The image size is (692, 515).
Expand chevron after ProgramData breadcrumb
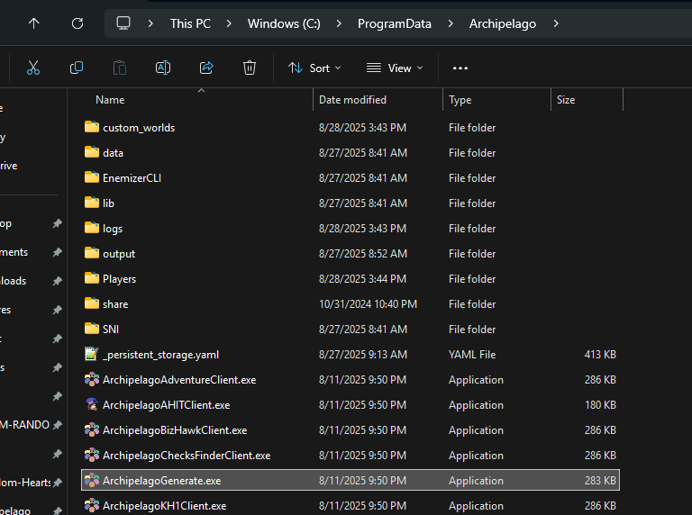[x=451, y=23]
